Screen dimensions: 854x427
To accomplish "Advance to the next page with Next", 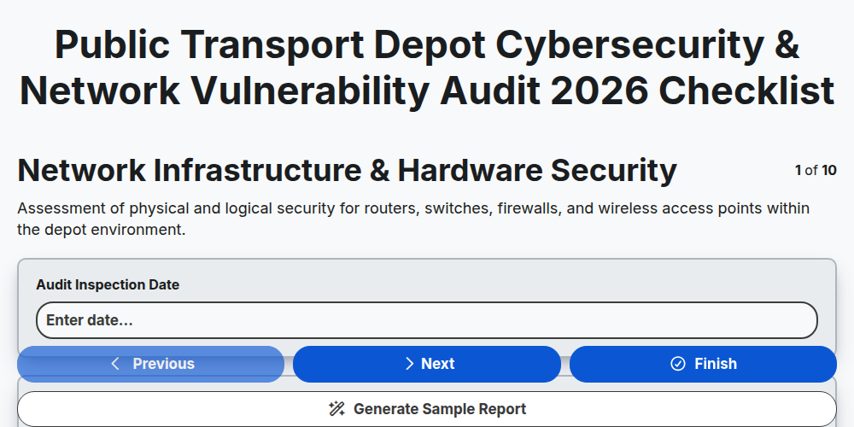I will coord(427,364).
